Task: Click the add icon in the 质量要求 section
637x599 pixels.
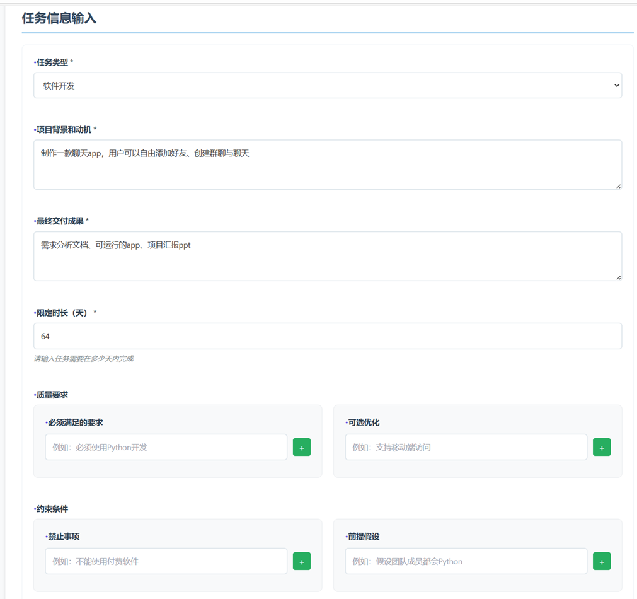Action: (x=301, y=447)
